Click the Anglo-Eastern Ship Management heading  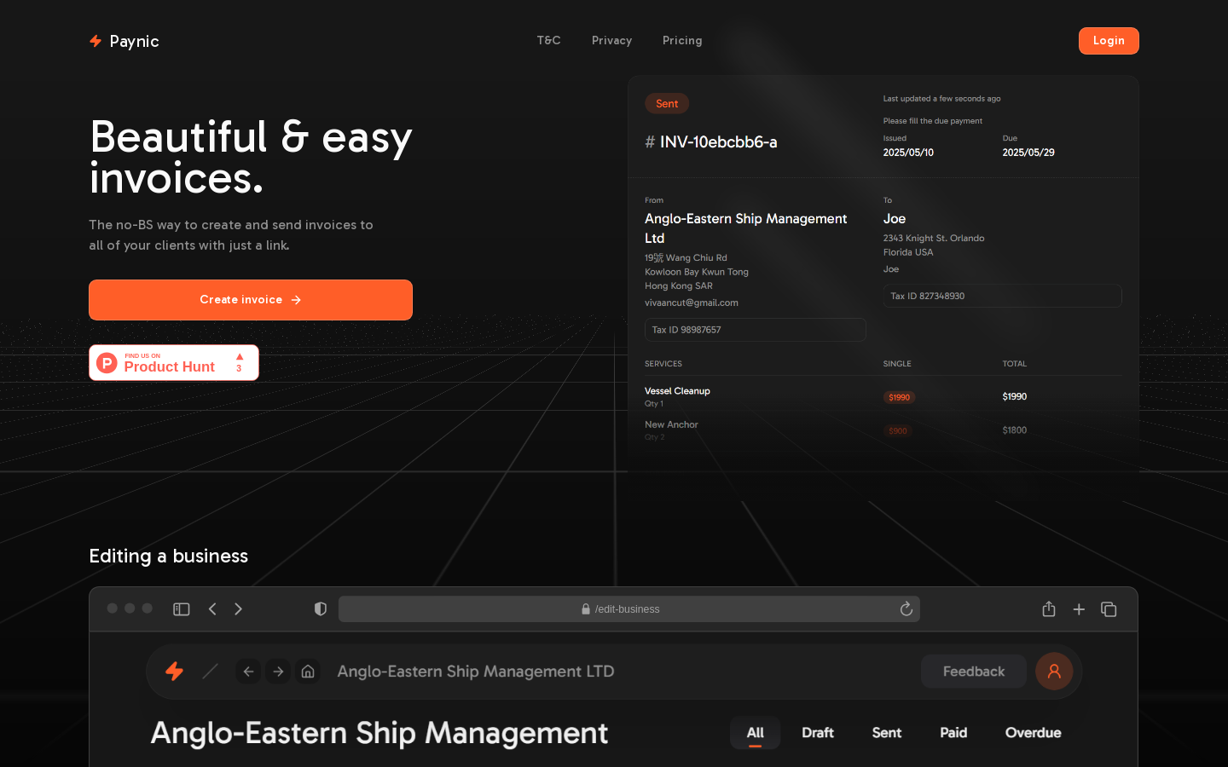[379, 734]
